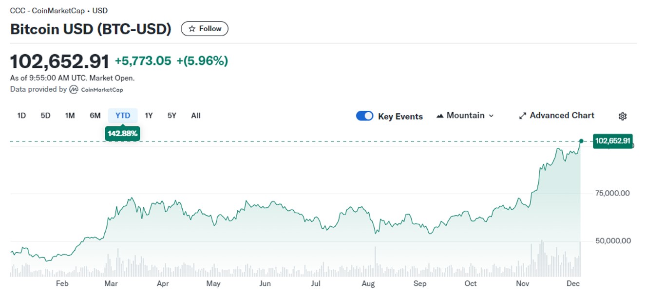
Task: Show the 5Y price history
Action: tap(171, 116)
